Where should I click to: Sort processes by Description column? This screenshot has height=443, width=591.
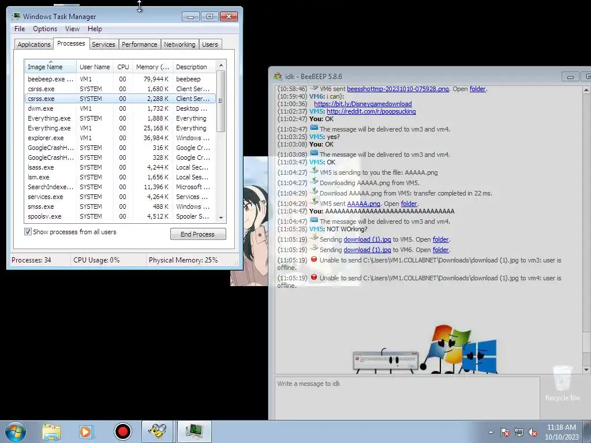coord(194,67)
